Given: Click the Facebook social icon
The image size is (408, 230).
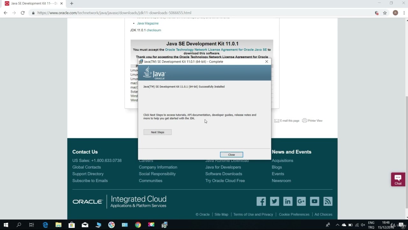Looking at the screenshot, I should coord(261,201).
